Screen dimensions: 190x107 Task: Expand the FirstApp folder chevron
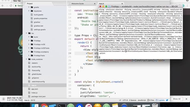29,40
